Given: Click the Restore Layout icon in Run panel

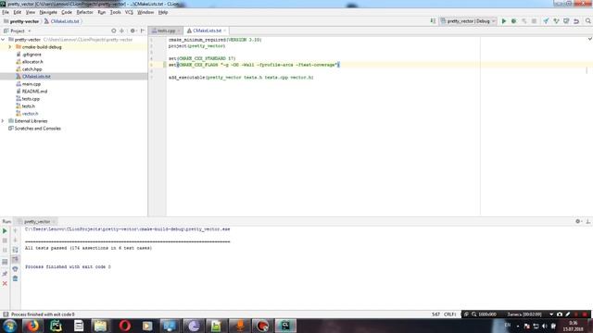Looking at the screenshot, I should pyautogui.click(x=5, y=262).
